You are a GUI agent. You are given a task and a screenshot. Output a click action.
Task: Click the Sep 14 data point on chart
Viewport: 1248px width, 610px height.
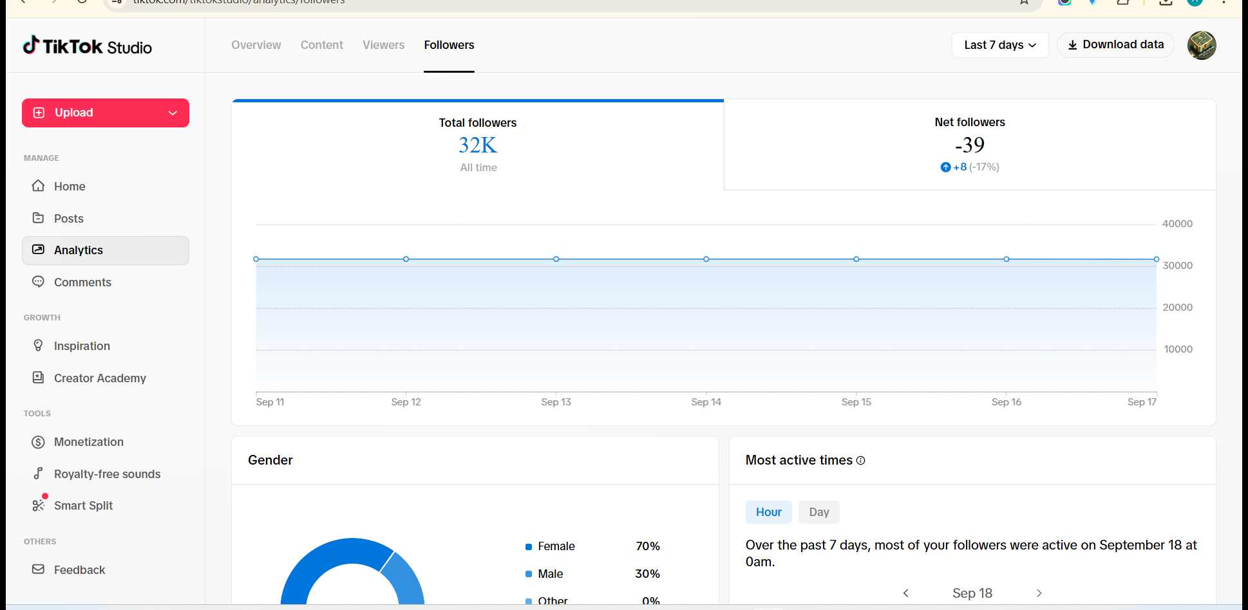pyautogui.click(x=706, y=259)
